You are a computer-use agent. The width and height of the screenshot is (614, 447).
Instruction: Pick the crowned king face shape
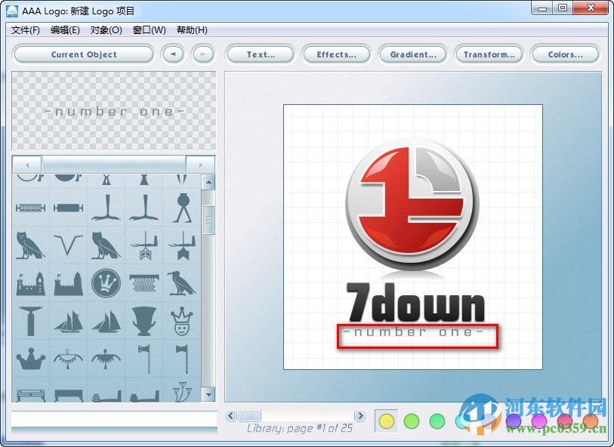tap(182, 321)
